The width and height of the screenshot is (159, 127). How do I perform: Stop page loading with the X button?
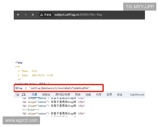point(33,15)
